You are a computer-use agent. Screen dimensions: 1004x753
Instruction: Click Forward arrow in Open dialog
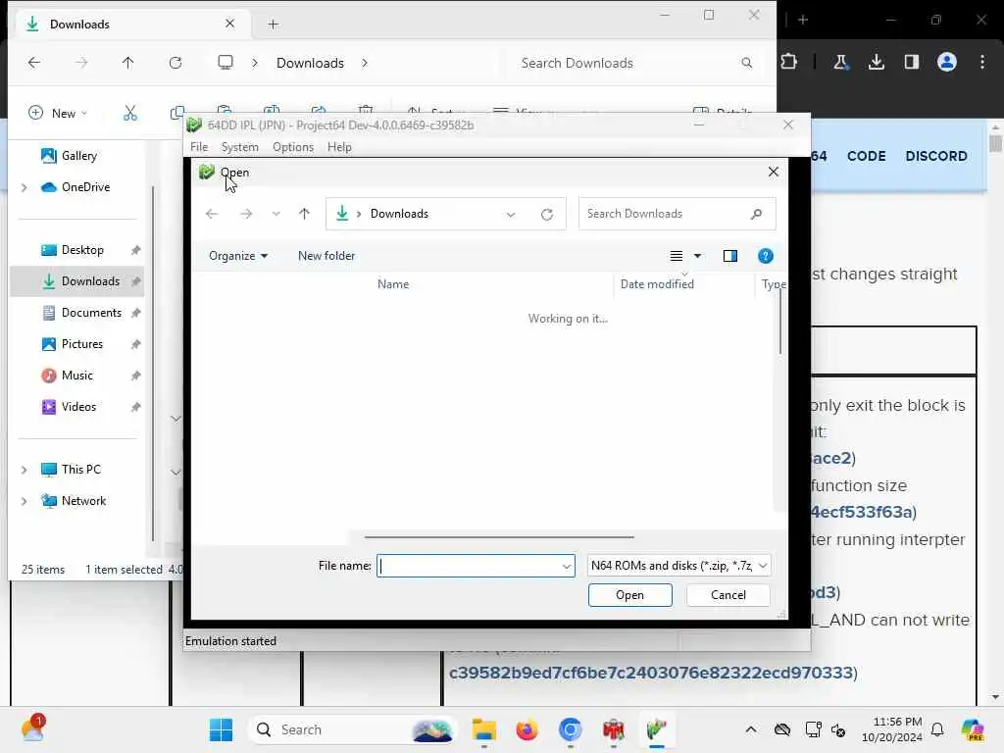(246, 214)
